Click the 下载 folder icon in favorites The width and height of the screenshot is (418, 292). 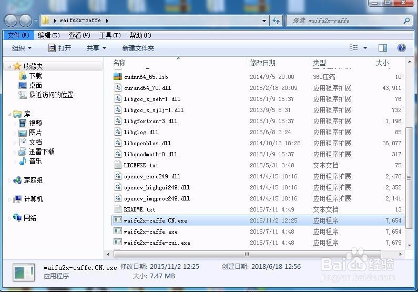pyautogui.click(x=23, y=76)
